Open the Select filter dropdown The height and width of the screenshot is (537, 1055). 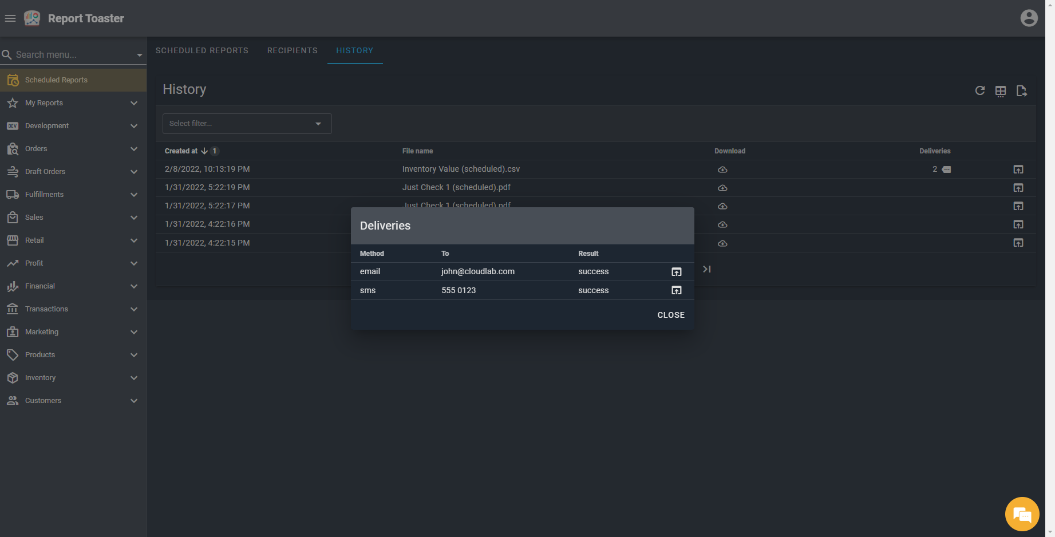pos(247,124)
